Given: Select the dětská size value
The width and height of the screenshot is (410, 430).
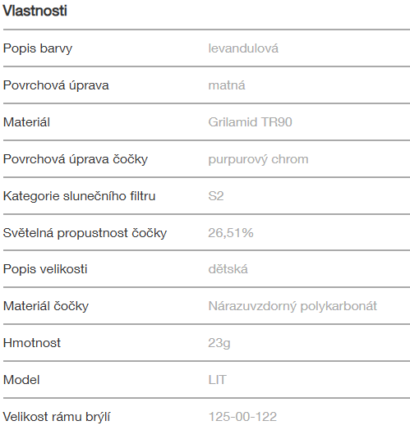Looking at the screenshot, I should pyautogui.click(x=228, y=269).
